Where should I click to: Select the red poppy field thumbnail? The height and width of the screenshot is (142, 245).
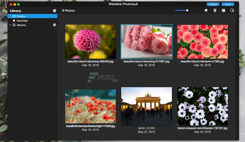pyautogui.click(x=91, y=106)
